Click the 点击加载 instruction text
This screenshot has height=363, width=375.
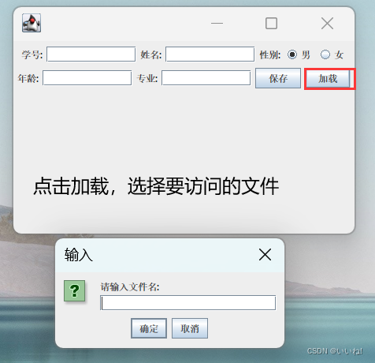click(156, 186)
